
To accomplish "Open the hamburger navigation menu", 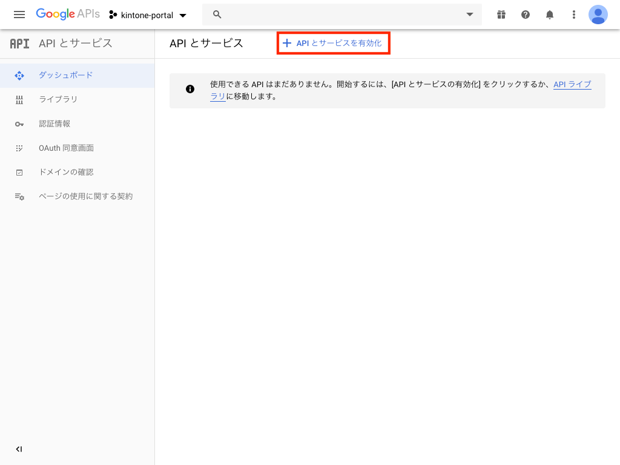I will click(19, 15).
